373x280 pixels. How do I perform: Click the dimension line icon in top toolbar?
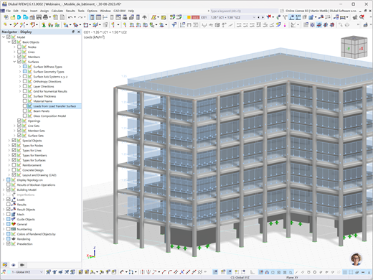click(105, 17)
